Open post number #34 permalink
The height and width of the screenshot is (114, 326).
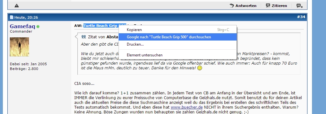click(x=301, y=17)
